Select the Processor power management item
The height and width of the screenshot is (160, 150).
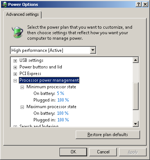pos(49,80)
